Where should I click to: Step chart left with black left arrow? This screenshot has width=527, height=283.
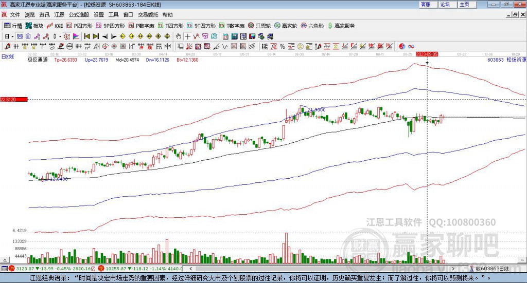pos(105,36)
